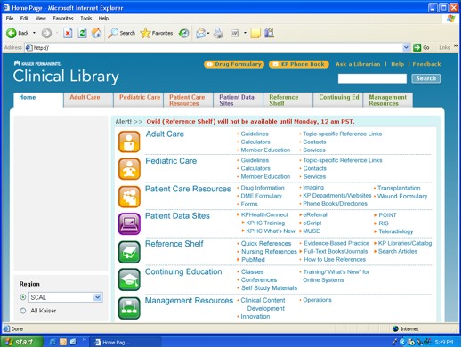Click the Management Resources org chart icon
462x348 pixels.
[x=129, y=308]
